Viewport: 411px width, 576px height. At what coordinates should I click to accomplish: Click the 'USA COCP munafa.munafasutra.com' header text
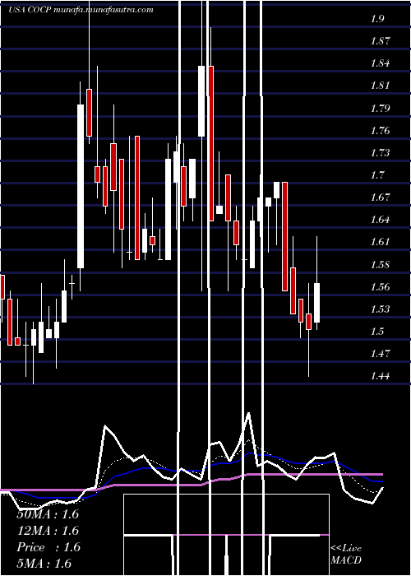coord(81,10)
